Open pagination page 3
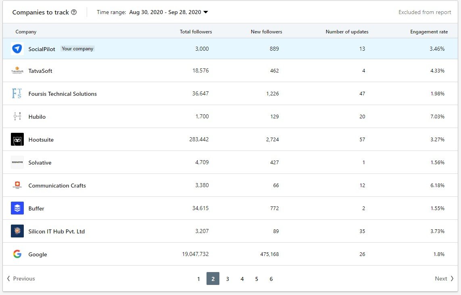This screenshot has height=295, width=461. point(227,279)
